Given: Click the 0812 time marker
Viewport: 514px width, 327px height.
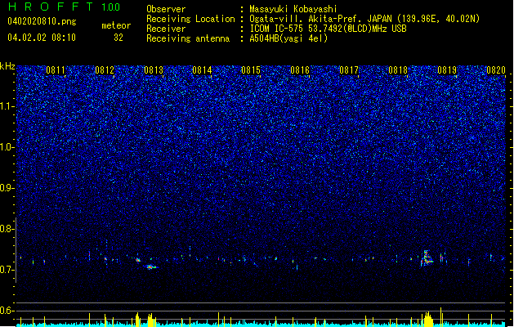Looking at the screenshot, I should (105, 70).
